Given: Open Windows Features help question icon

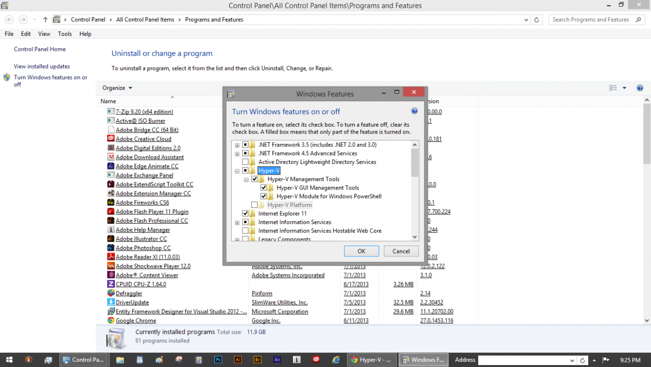Looking at the screenshot, I should [414, 111].
